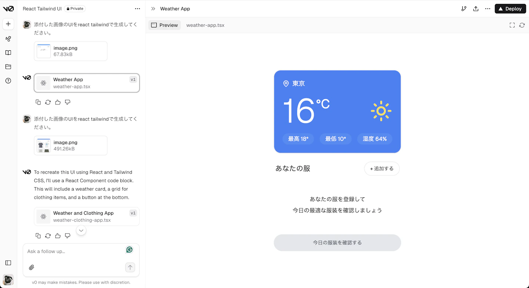This screenshot has height=288, width=529.
Task: Click the fork branch icon in the header
Action: point(464,9)
